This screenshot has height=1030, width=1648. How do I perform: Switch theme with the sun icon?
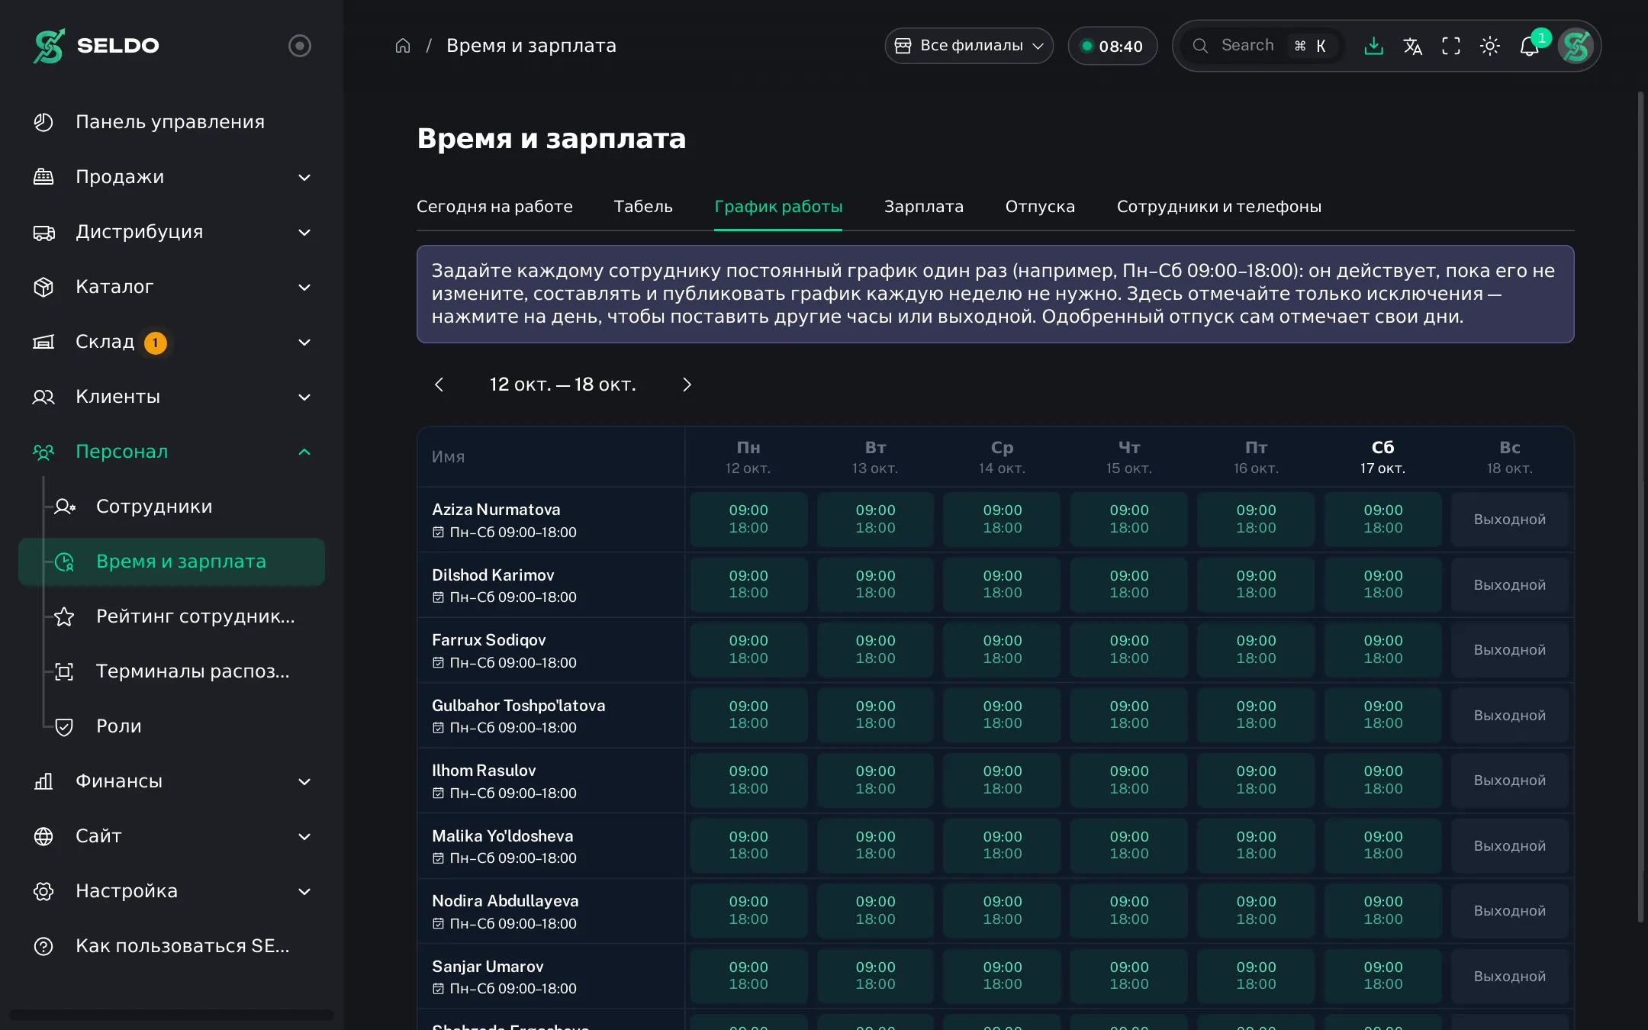(x=1490, y=46)
